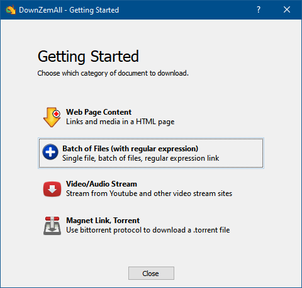Click the blue plus Batch of Files icon

[50, 152]
